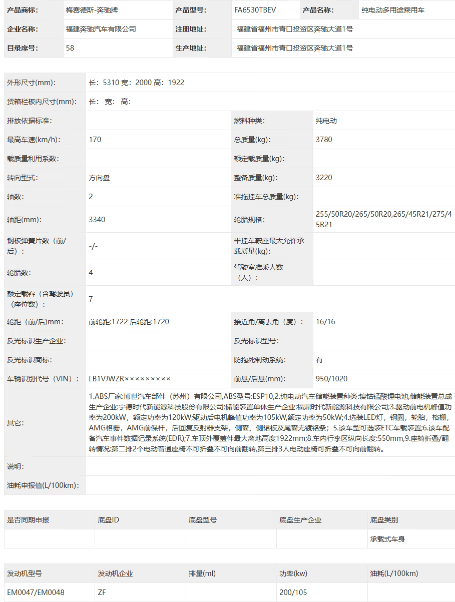Click steering type value 方向盘

pos(99,178)
